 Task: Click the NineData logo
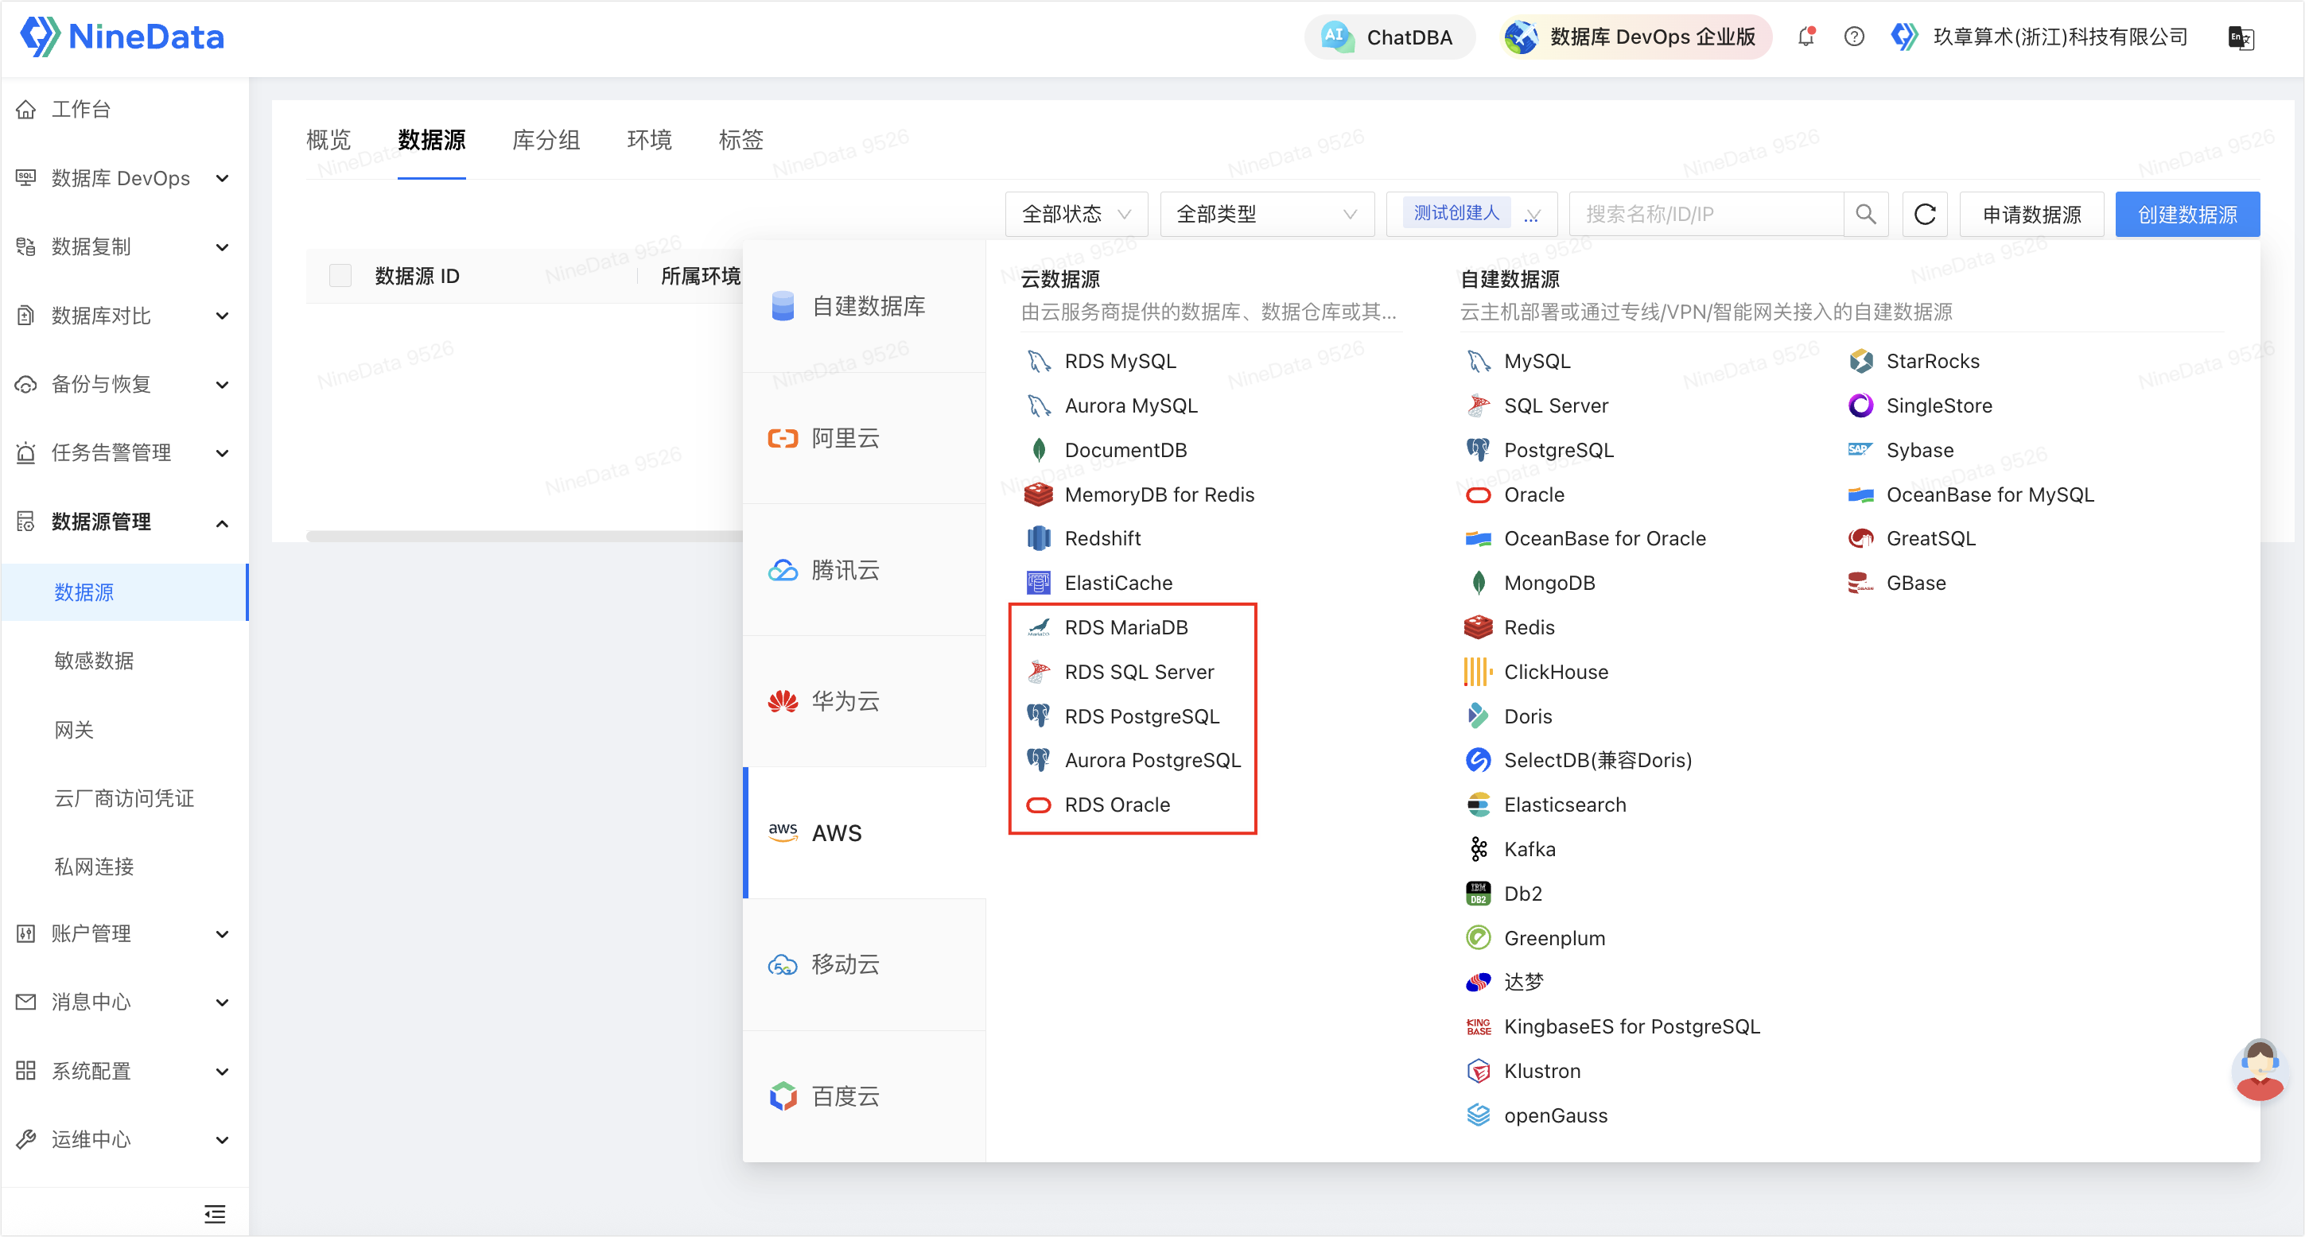click(122, 37)
